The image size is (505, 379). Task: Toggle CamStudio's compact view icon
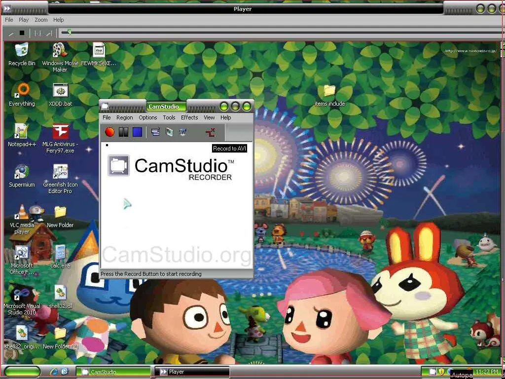(x=155, y=132)
